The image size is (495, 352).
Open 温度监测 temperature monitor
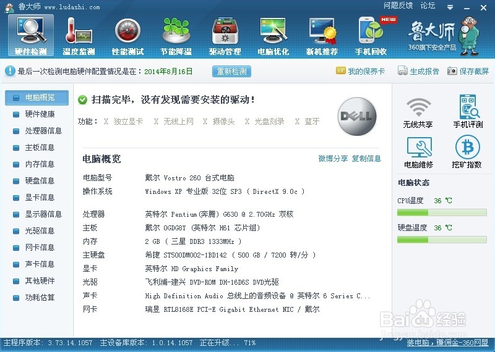click(79, 36)
